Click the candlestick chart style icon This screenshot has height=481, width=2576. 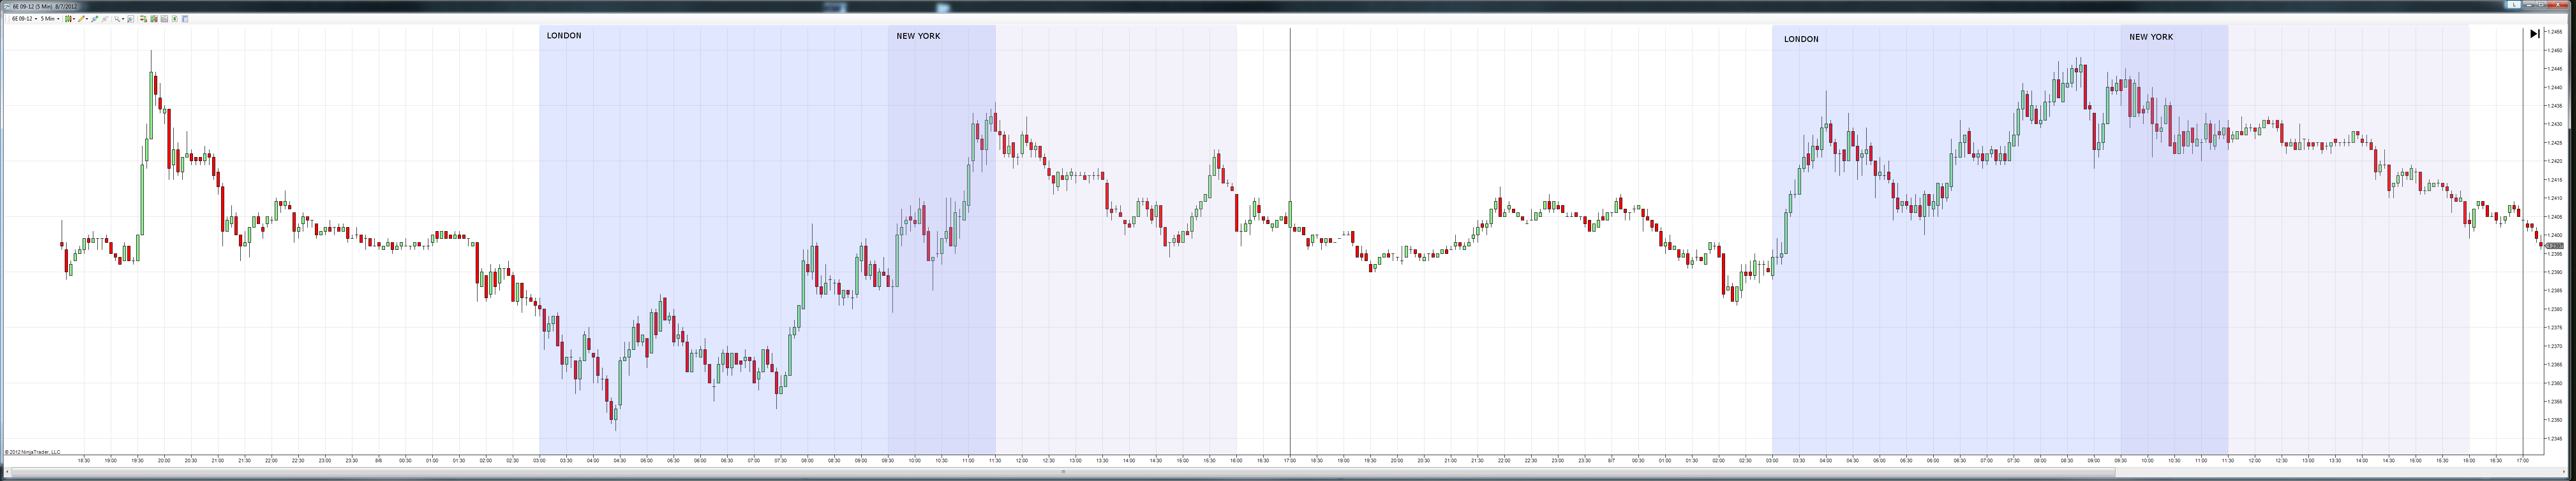pyautogui.click(x=68, y=19)
